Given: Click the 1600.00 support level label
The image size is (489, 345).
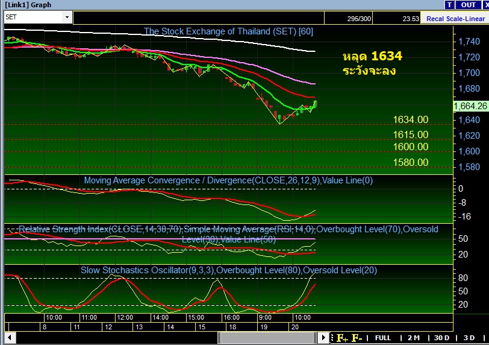Looking at the screenshot, I should [411, 147].
